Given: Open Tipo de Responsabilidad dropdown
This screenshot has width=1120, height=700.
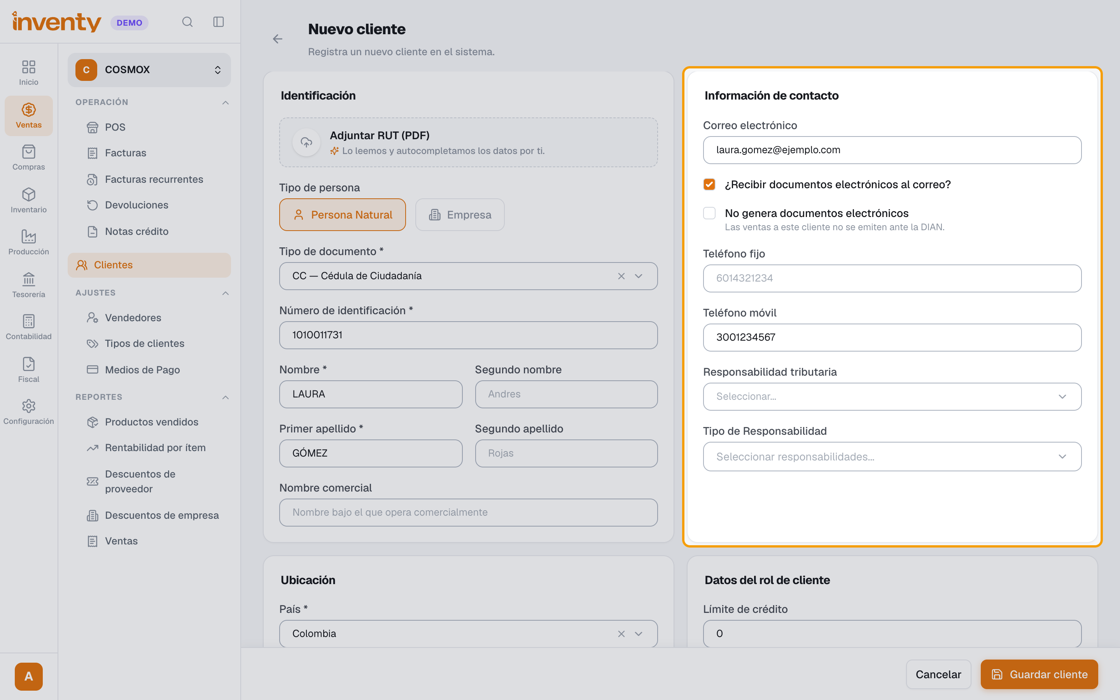Looking at the screenshot, I should [892, 457].
